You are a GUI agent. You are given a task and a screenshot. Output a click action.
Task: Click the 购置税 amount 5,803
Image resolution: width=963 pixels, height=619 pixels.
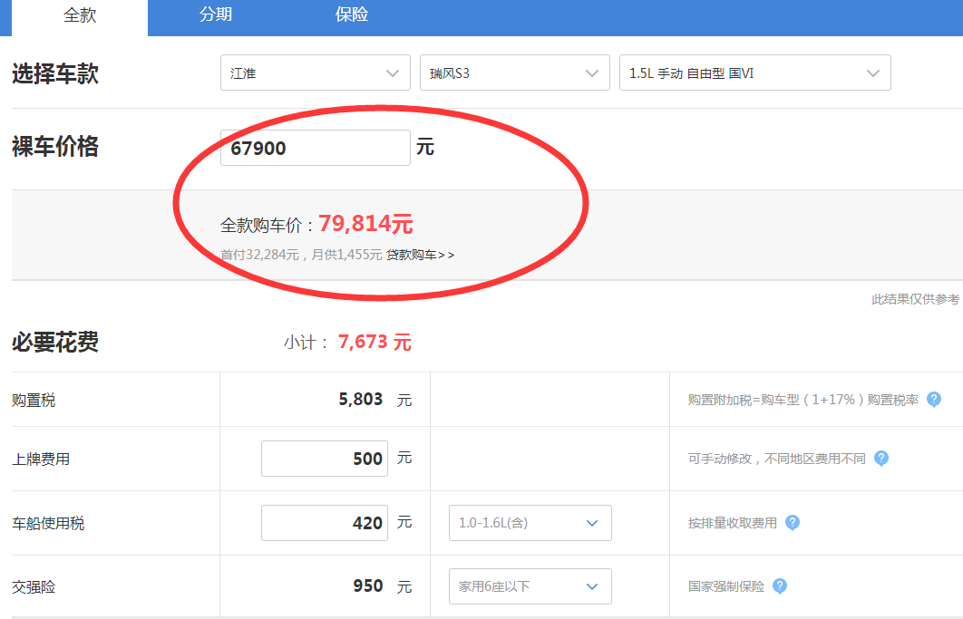pyautogui.click(x=361, y=400)
